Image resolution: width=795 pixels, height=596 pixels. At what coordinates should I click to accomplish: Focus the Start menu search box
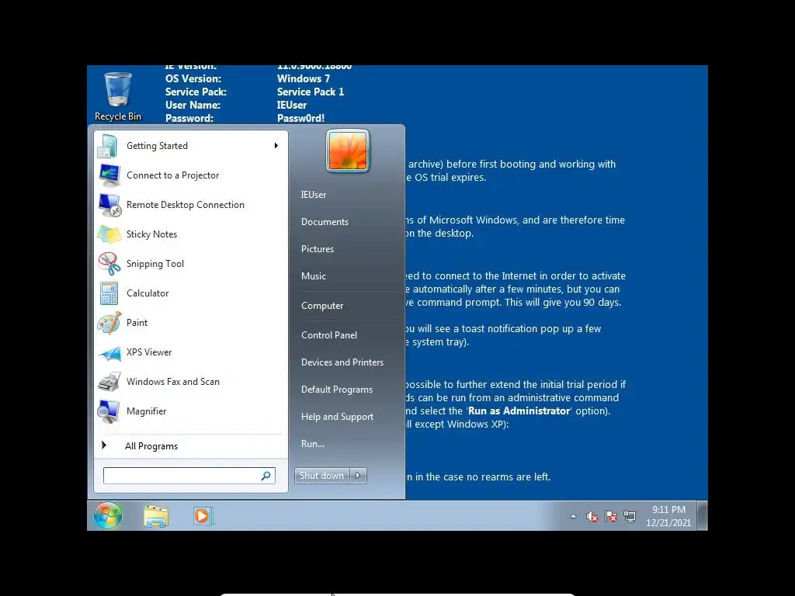[x=189, y=476]
